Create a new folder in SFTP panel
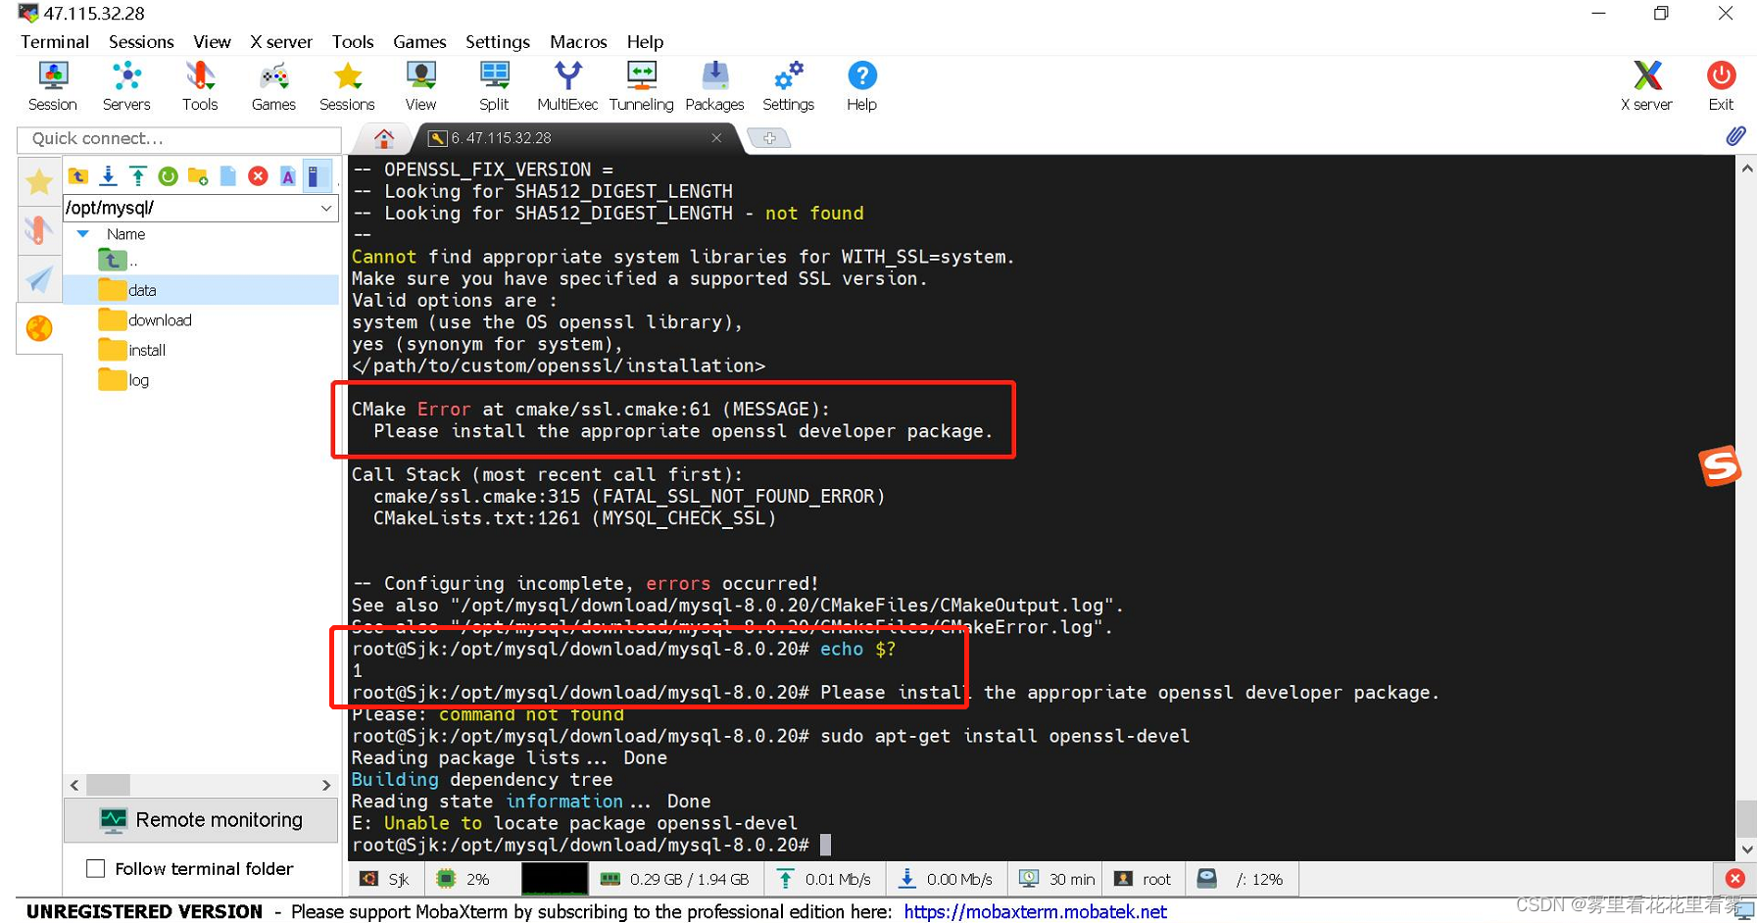Image resolution: width=1757 pixels, height=923 pixels. coord(198,176)
